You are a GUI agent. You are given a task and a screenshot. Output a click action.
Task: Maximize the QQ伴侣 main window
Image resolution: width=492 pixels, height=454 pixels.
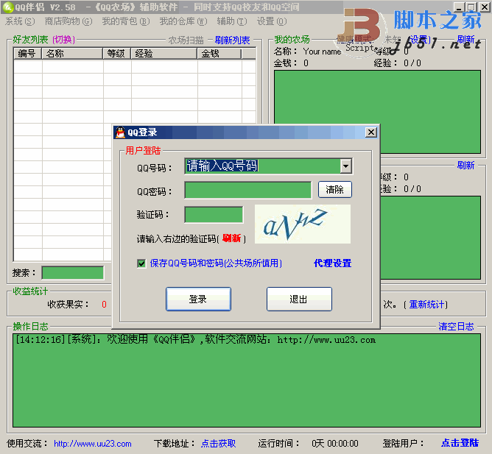tap(471, 7)
